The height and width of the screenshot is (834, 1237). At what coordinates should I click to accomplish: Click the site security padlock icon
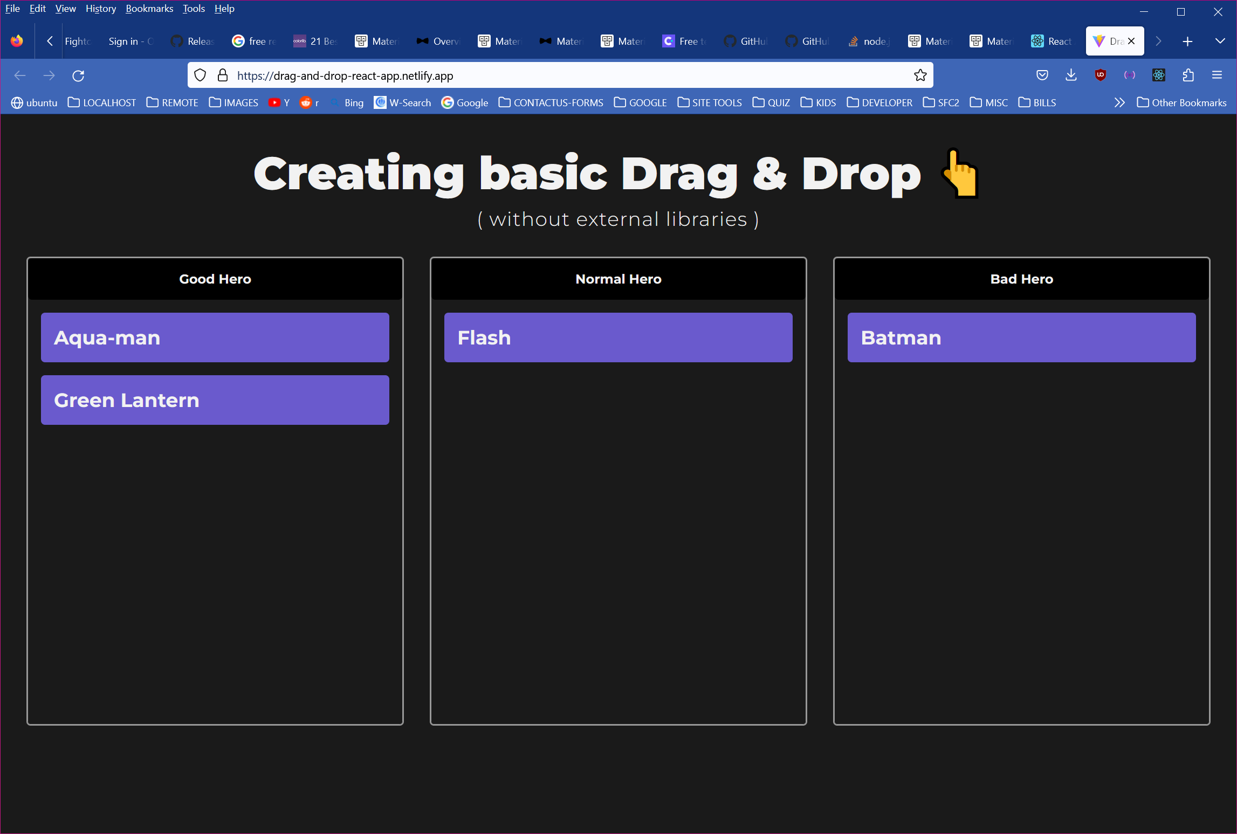click(222, 75)
